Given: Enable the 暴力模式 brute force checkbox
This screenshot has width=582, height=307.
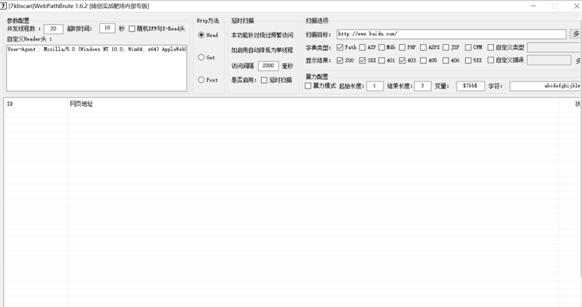Looking at the screenshot, I should (x=309, y=86).
